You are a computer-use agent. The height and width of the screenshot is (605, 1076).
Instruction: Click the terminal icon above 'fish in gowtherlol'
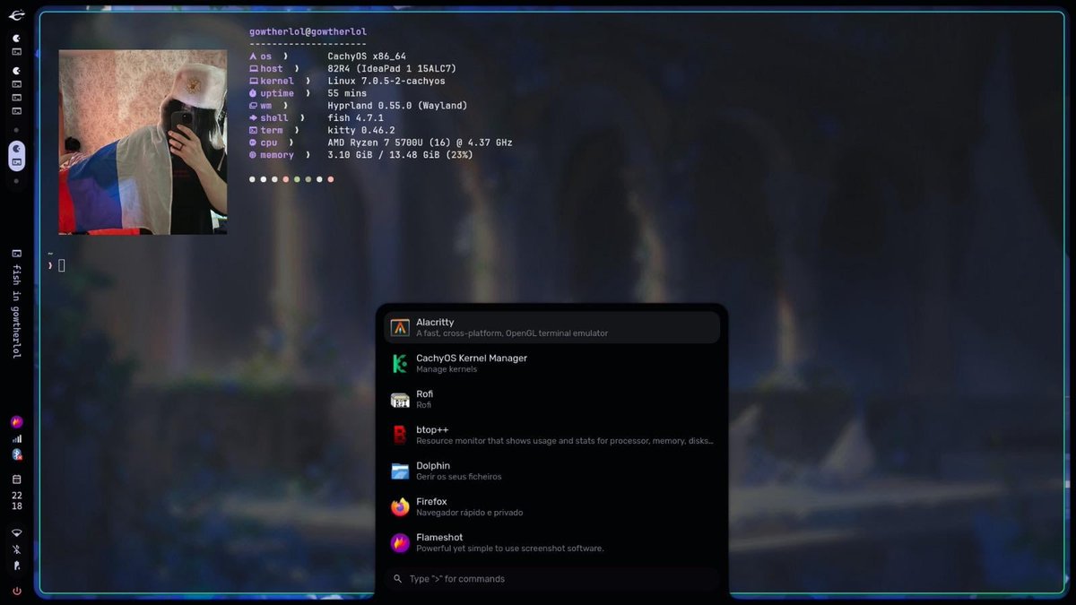16,254
